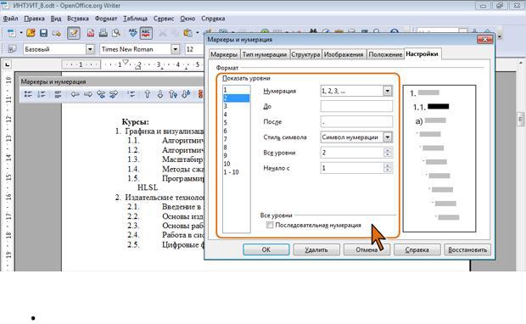Click the font size field showing 12
The height and width of the screenshot is (324, 526).
(194, 49)
